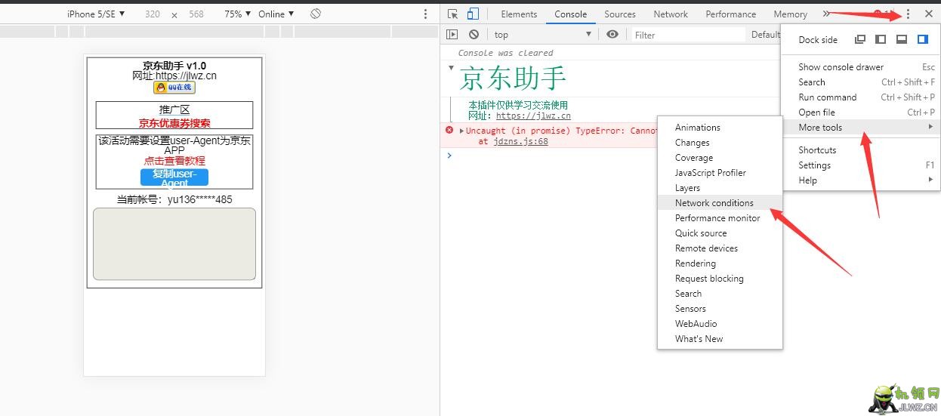Viewport: 941px width, 416px height.
Task: Switch to the Performance tab
Action: tap(730, 14)
